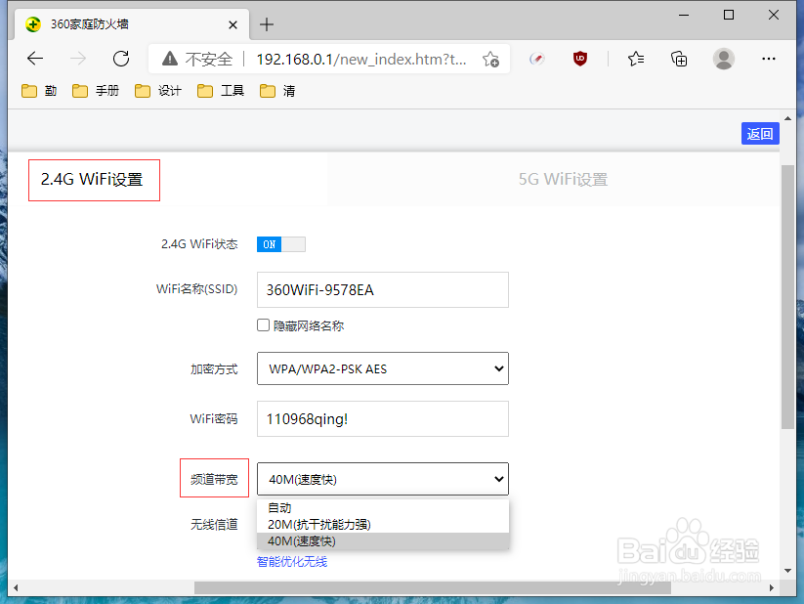Reload the router settings page
This screenshot has width=804, height=604.
coord(121,59)
